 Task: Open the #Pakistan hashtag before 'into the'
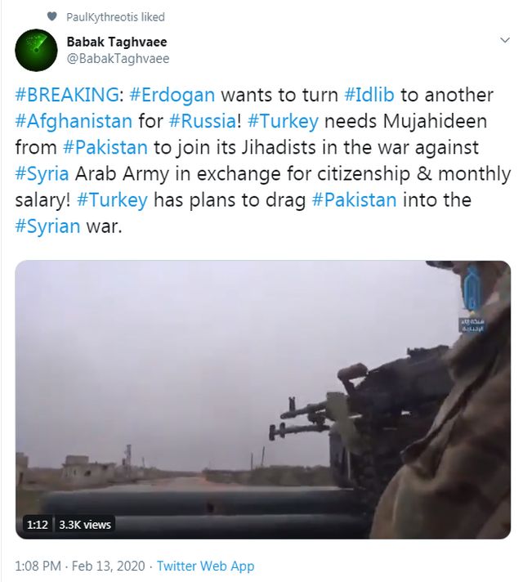354,199
